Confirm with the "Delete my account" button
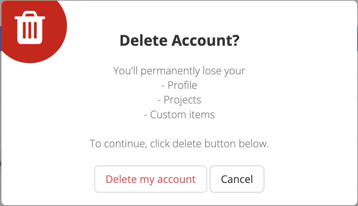The width and height of the screenshot is (358, 206). (150, 179)
